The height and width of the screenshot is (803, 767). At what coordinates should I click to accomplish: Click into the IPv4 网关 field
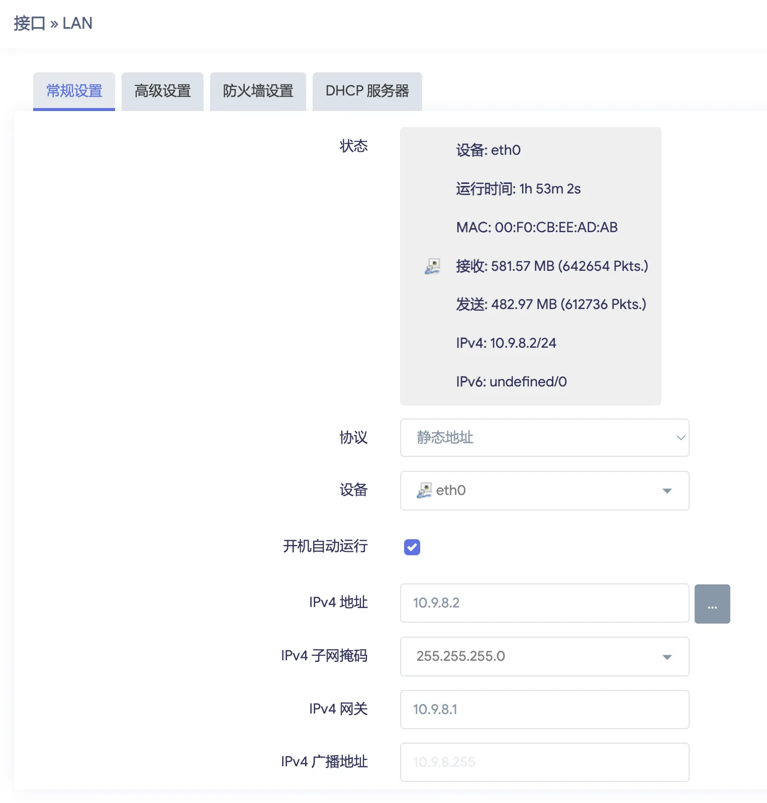544,710
